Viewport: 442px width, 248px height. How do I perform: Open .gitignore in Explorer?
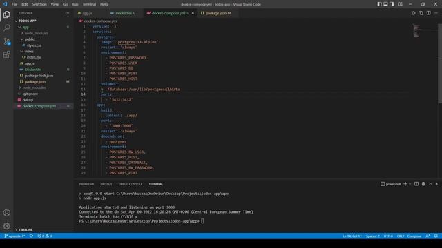point(30,94)
